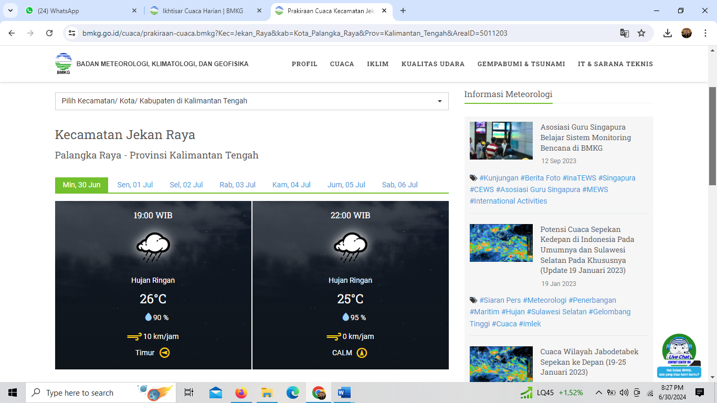Screen dimensions: 717x403
Task: Open the browser downloads icon
Action: pyautogui.click(x=668, y=33)
